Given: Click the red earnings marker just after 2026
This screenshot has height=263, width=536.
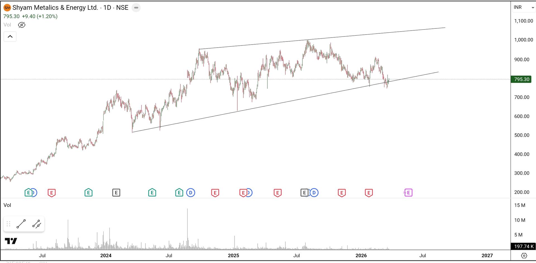Looking at the screenshot, I should click(x=369, y=193).
